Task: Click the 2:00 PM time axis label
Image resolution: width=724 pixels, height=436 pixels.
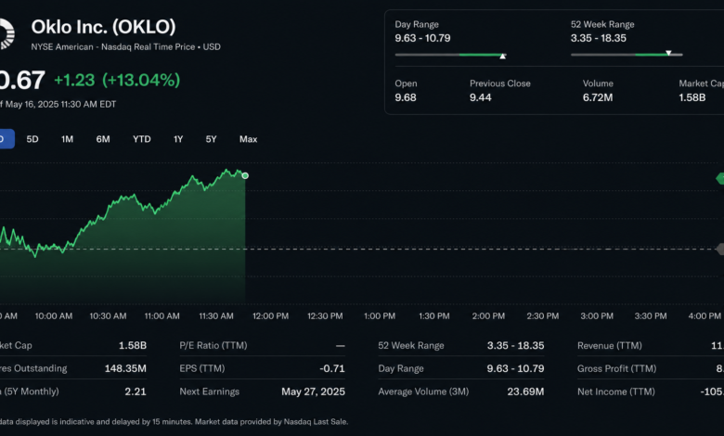Action: pyautogui.click(x=488, y=316)
